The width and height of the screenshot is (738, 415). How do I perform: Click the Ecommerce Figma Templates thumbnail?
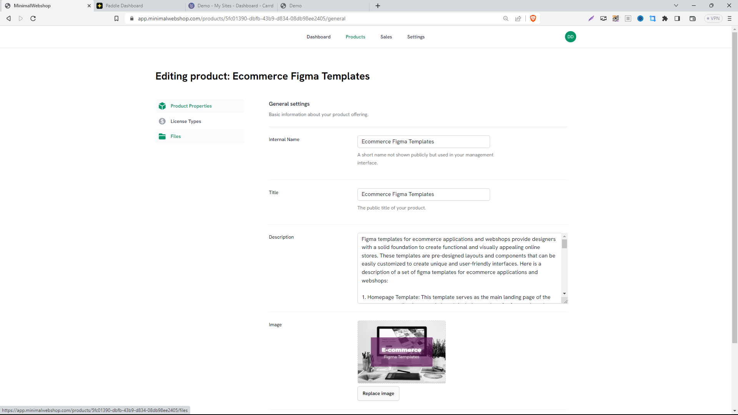401,351
